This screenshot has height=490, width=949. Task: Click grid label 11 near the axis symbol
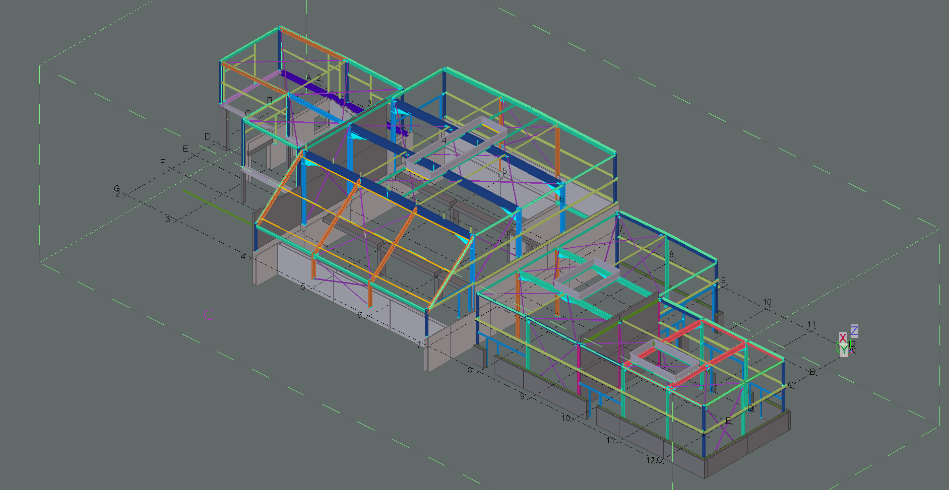pyautogui.click(x=811, y=325)
